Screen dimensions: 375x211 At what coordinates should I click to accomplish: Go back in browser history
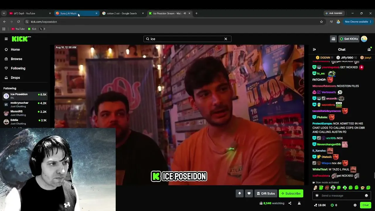pos(4,22)
